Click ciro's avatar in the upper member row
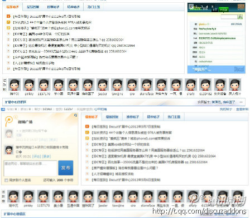This screenshot has width=250, height=218. 132,85
